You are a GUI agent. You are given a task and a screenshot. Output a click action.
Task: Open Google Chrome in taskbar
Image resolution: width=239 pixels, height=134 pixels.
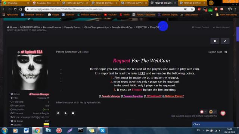coord(37,131)
